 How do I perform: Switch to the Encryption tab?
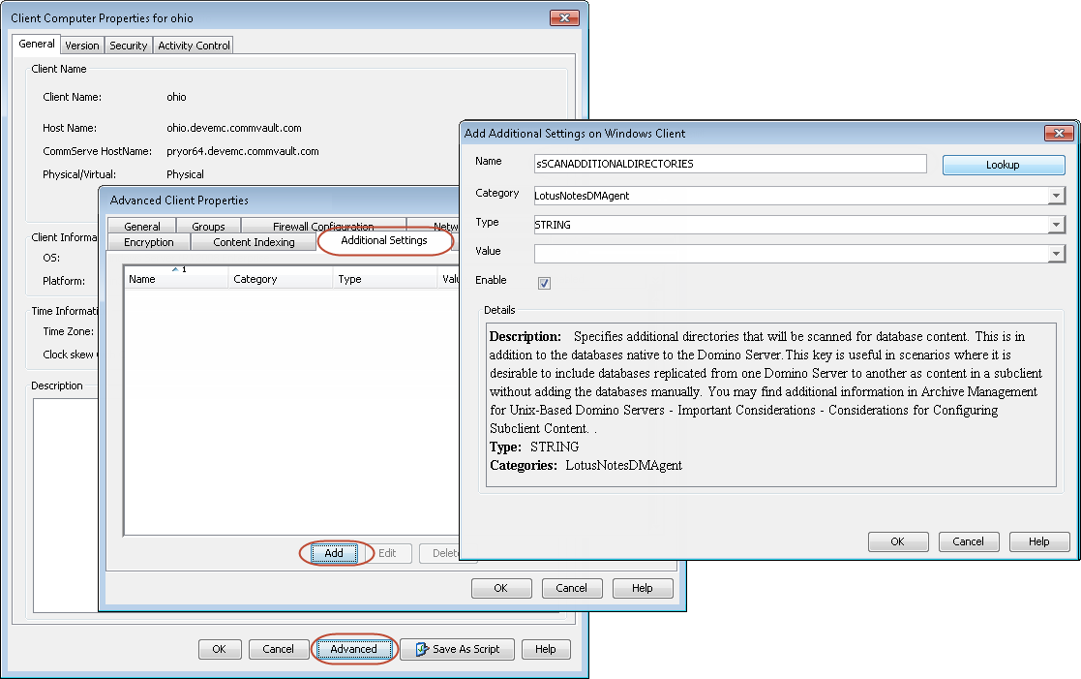pyautogui.click(x=149, y=242)
